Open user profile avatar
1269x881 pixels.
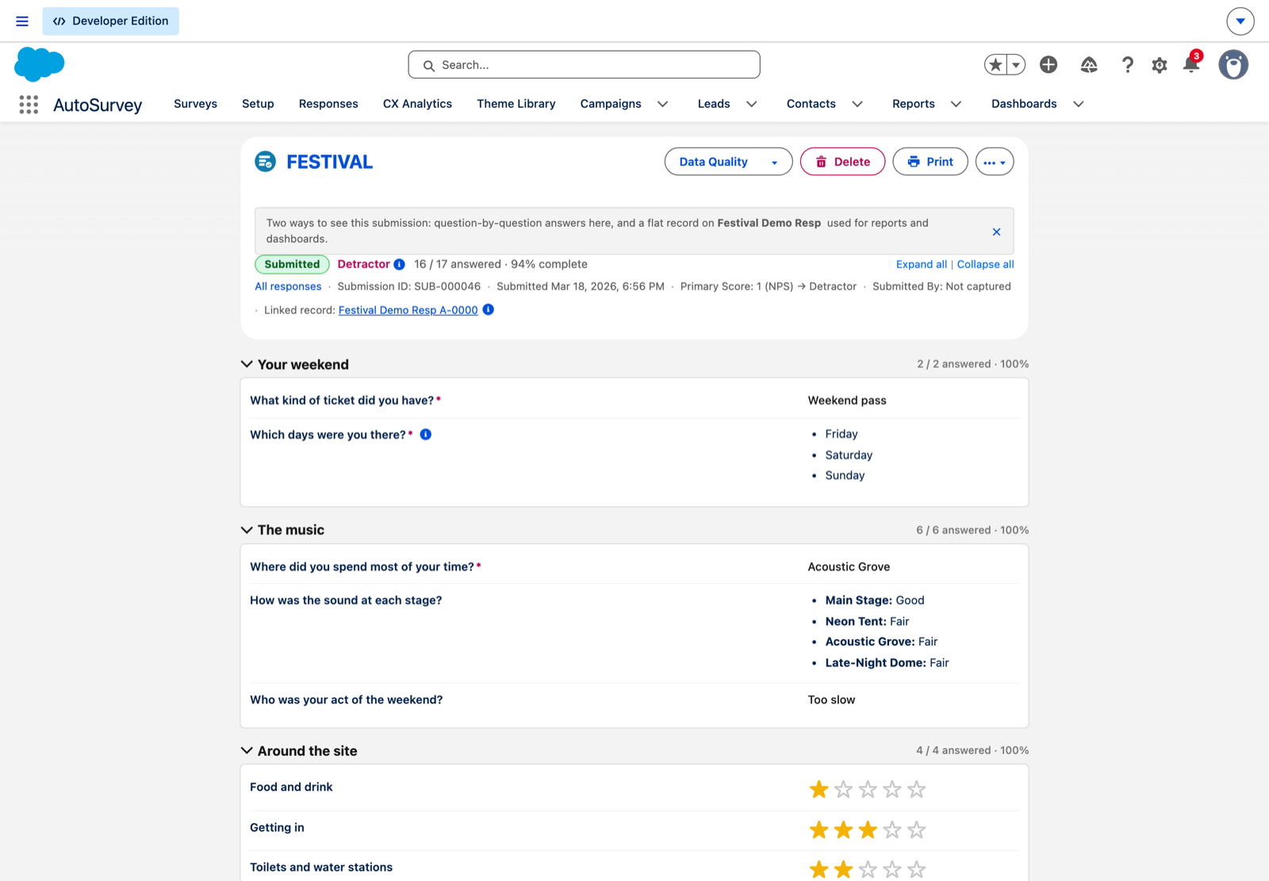pyautogui.click(x=1233, y=65)
